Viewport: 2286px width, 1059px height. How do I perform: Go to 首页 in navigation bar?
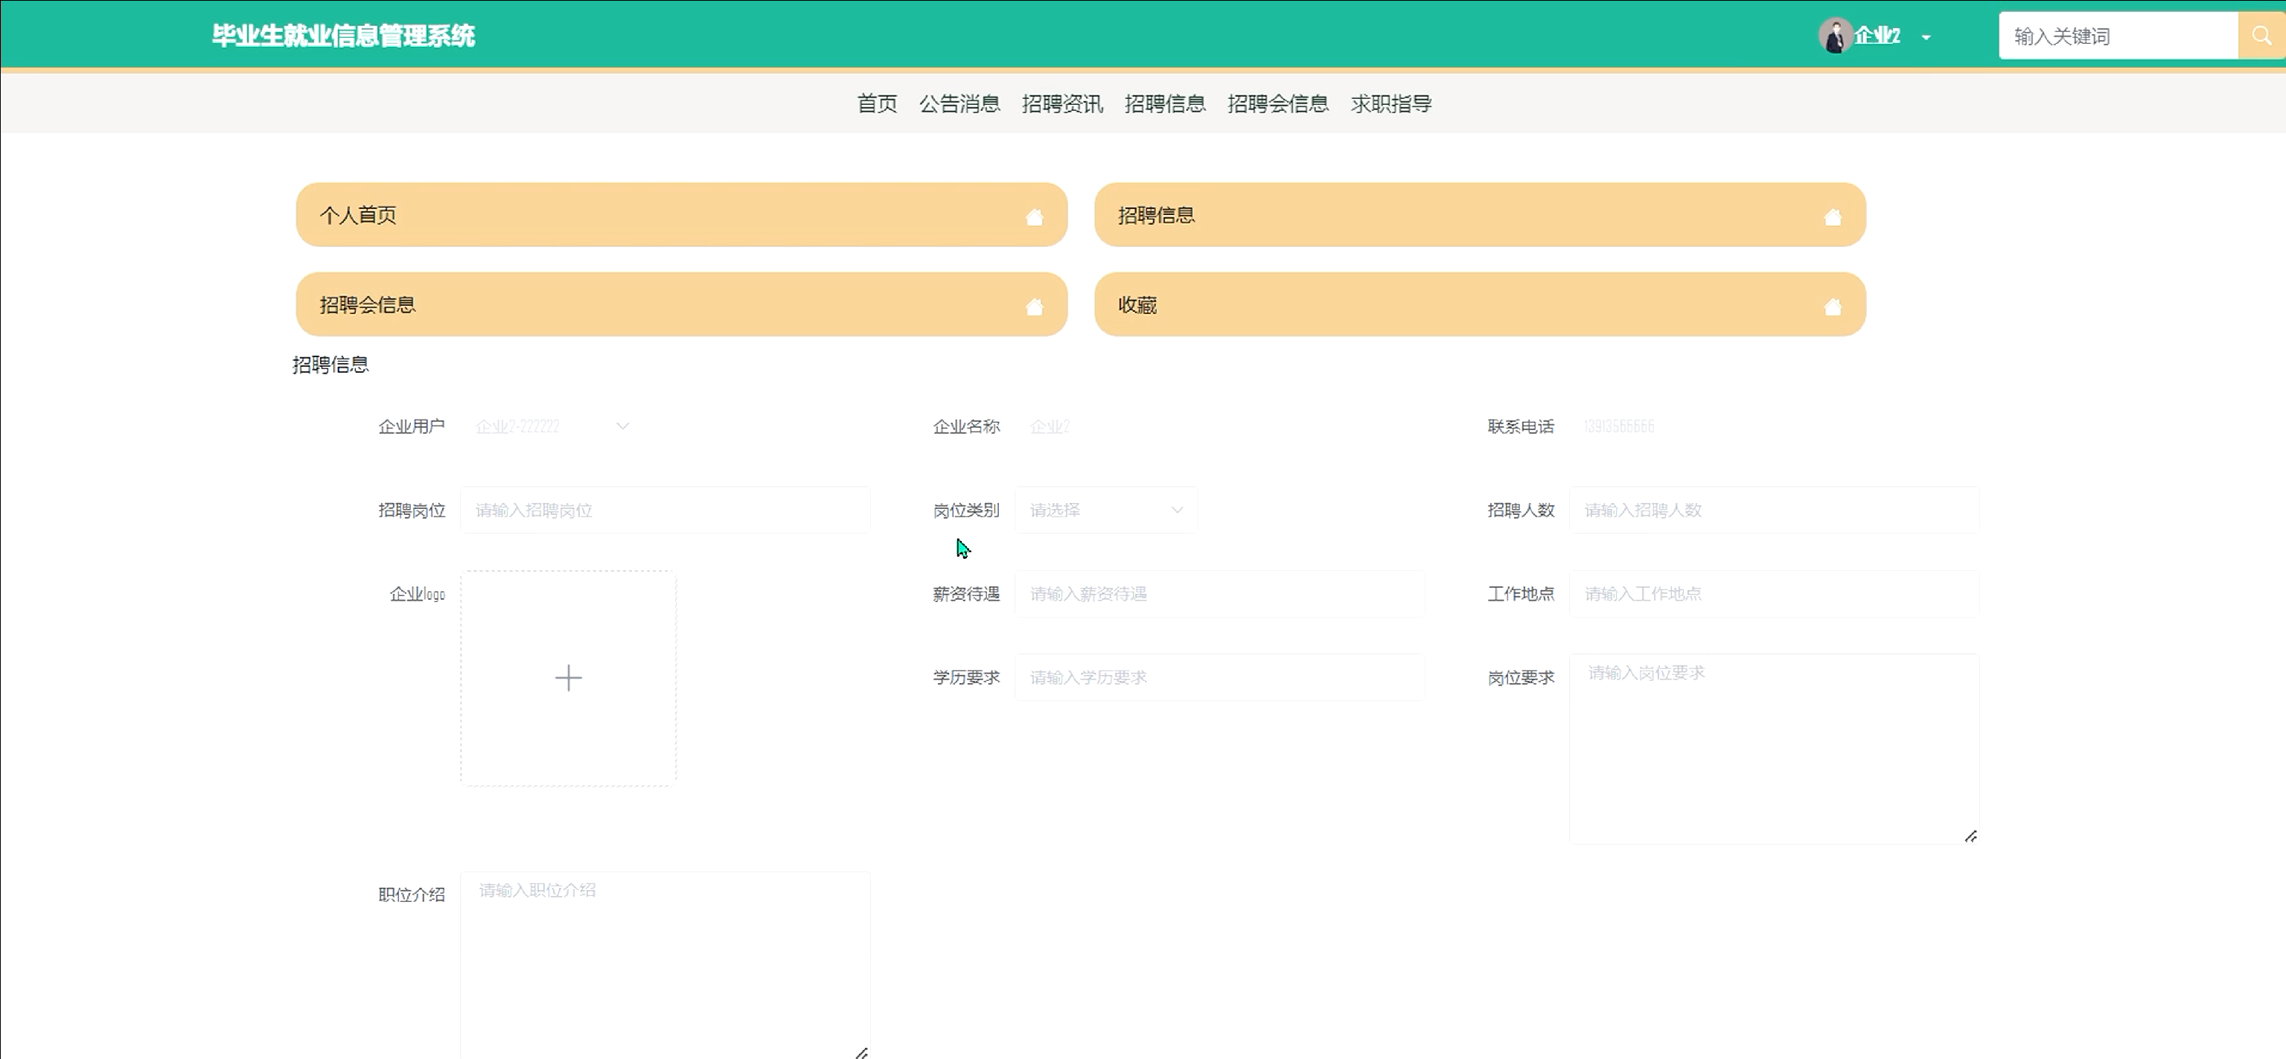(x=877, y=103)
